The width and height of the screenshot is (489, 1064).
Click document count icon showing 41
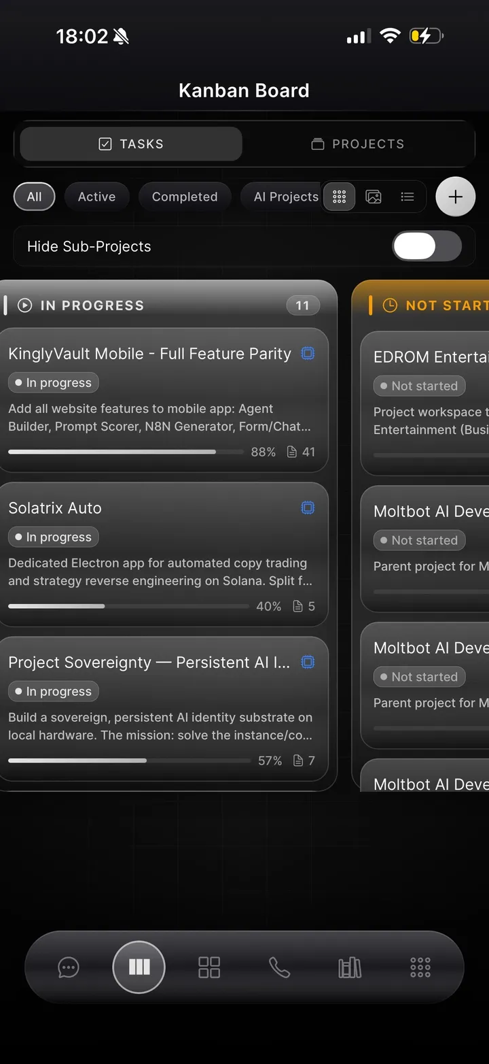(x=292, y=452)
